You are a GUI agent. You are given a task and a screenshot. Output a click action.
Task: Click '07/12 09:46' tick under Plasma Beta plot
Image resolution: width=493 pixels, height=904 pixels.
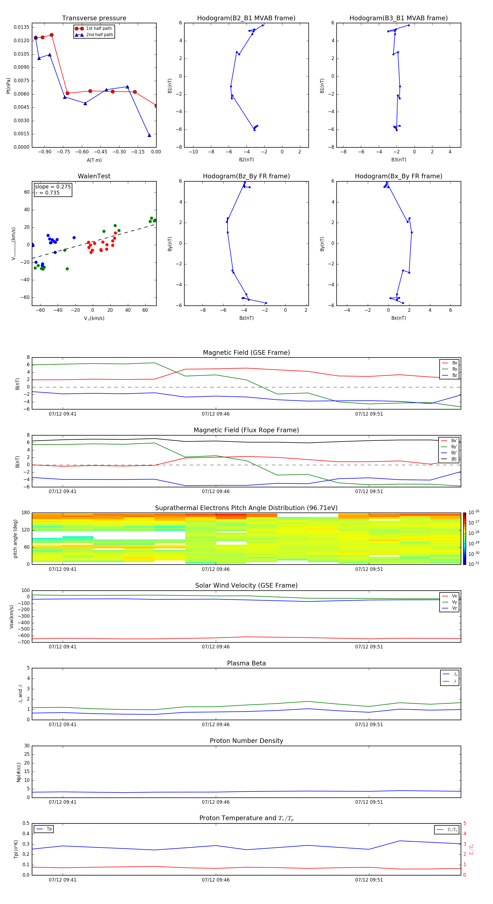(216, 725)
